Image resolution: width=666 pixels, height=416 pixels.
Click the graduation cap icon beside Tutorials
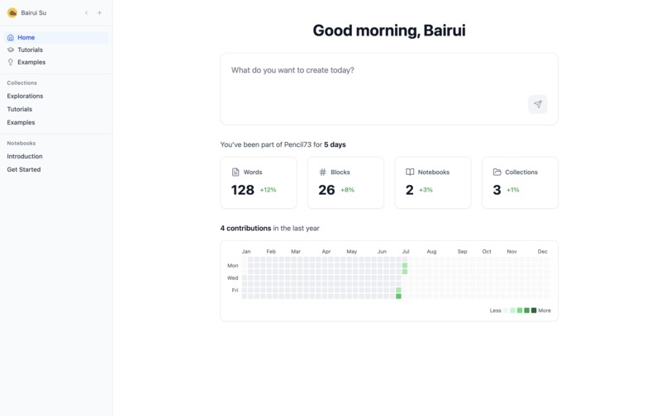tap(11, 50)
